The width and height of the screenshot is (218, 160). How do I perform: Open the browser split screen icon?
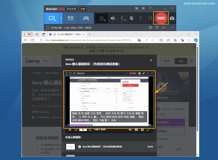161,40
